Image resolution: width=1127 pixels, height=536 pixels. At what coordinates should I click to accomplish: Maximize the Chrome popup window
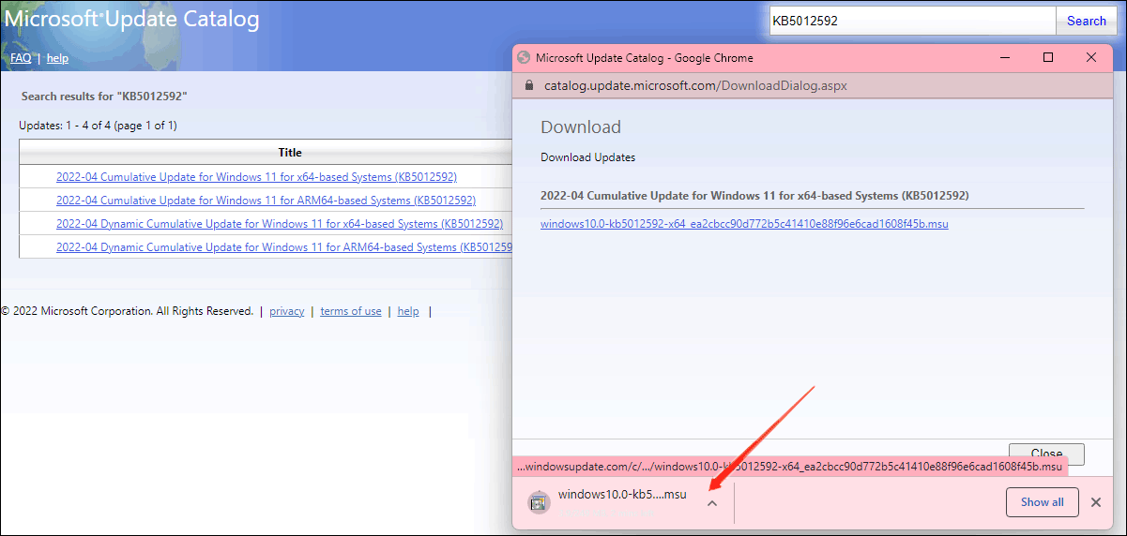pyautogui.click(x=1048, y=57)
